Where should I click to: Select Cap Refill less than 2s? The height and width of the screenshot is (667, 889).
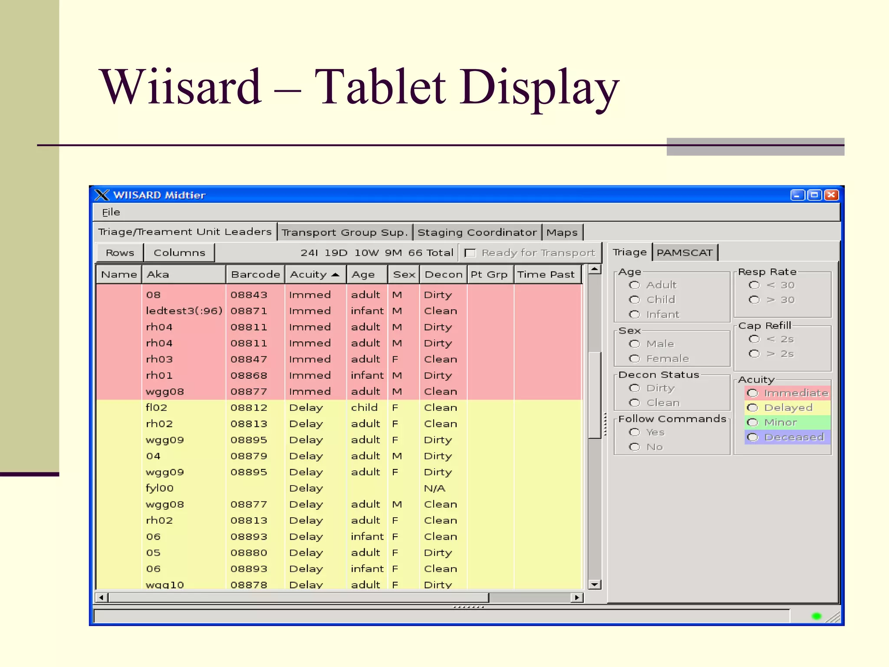[754, 339]
